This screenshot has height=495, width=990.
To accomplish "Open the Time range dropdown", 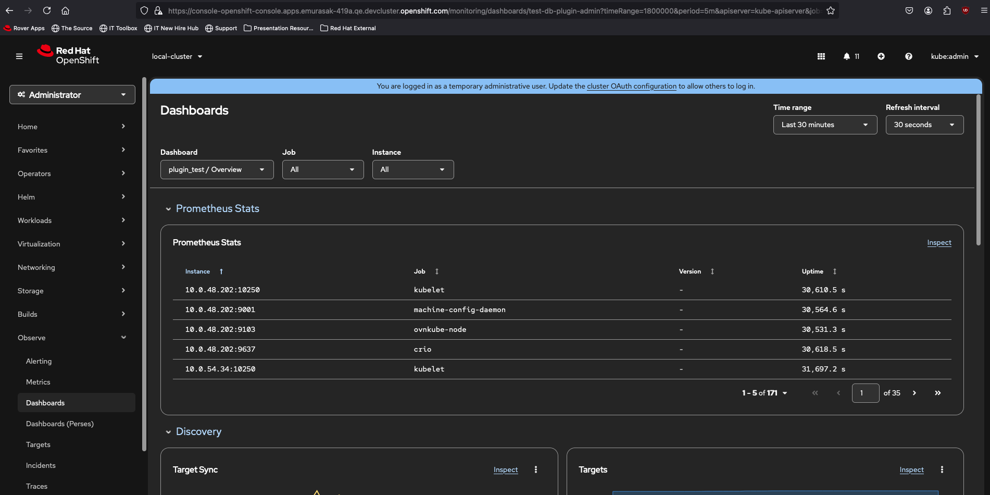I will 825,125.
